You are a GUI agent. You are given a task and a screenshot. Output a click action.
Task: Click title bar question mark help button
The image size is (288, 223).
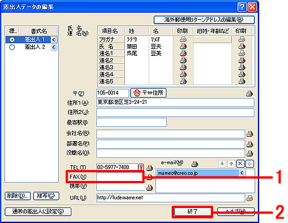tap(242, 7)
